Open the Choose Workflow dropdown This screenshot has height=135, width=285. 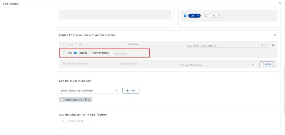(217, 65)
